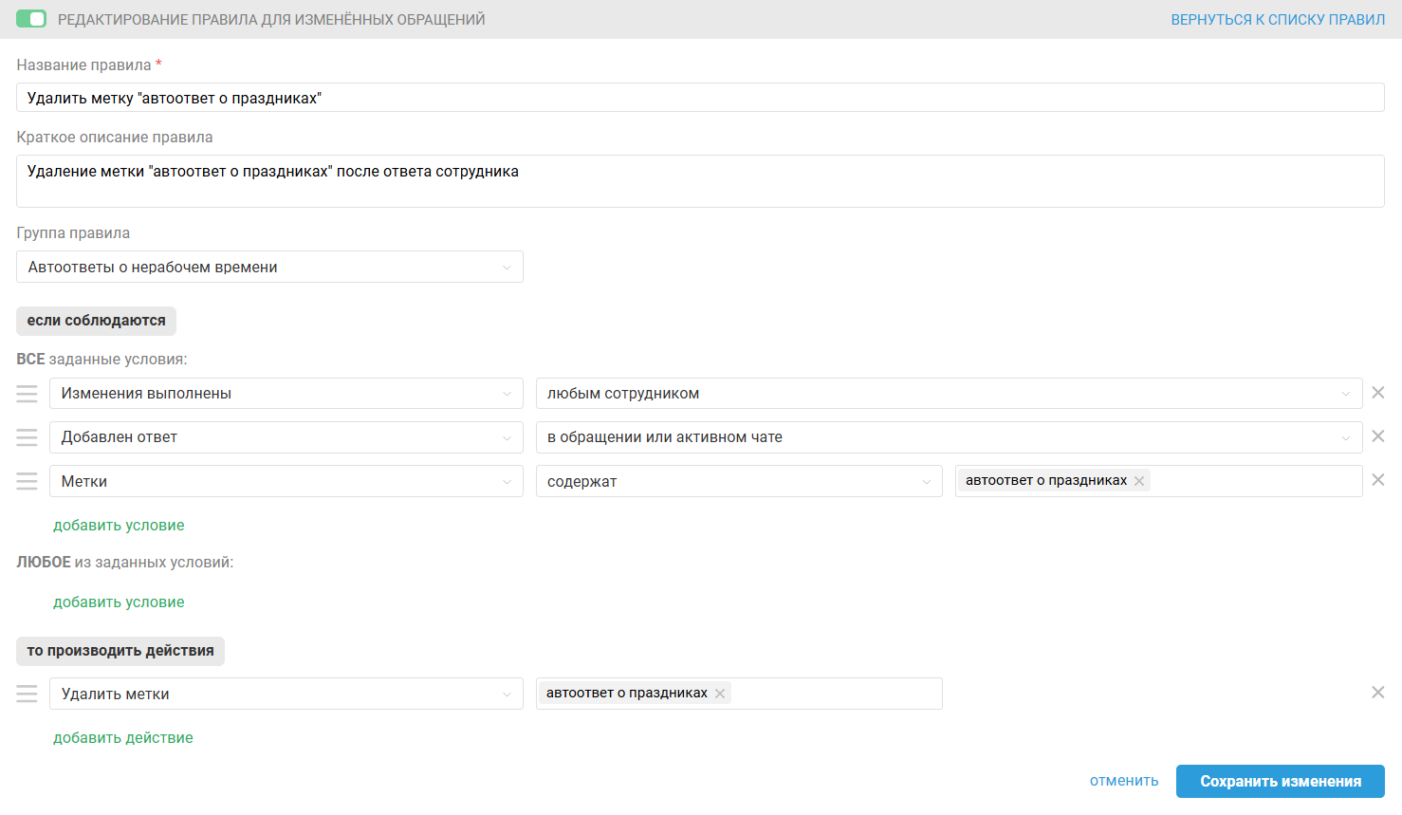This screenshot has height=815, width=1402.
Task: Grab drag handle of 'Добавлен ответ' condition
Action: tap(27, 436)
